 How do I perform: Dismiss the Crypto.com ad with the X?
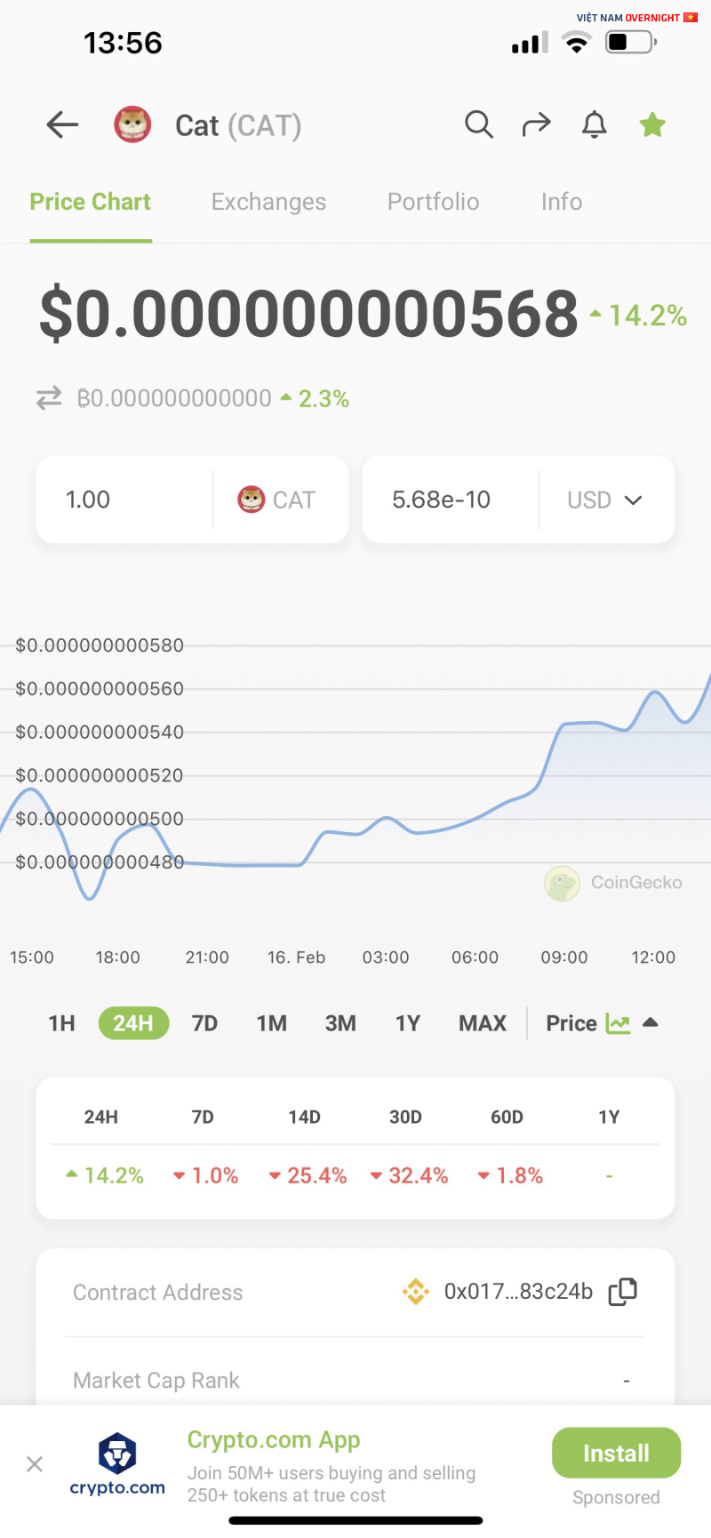tap(35, 1463)
